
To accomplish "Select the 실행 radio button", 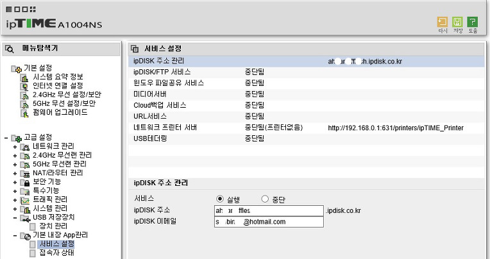I will tap(220, 199).
